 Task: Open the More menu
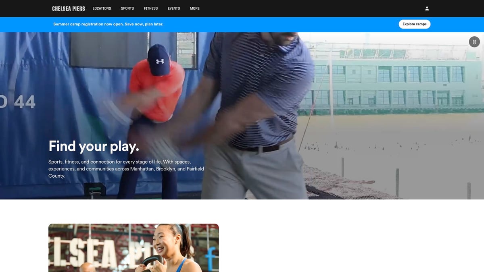pyautogui.click(x=195, y=8)
